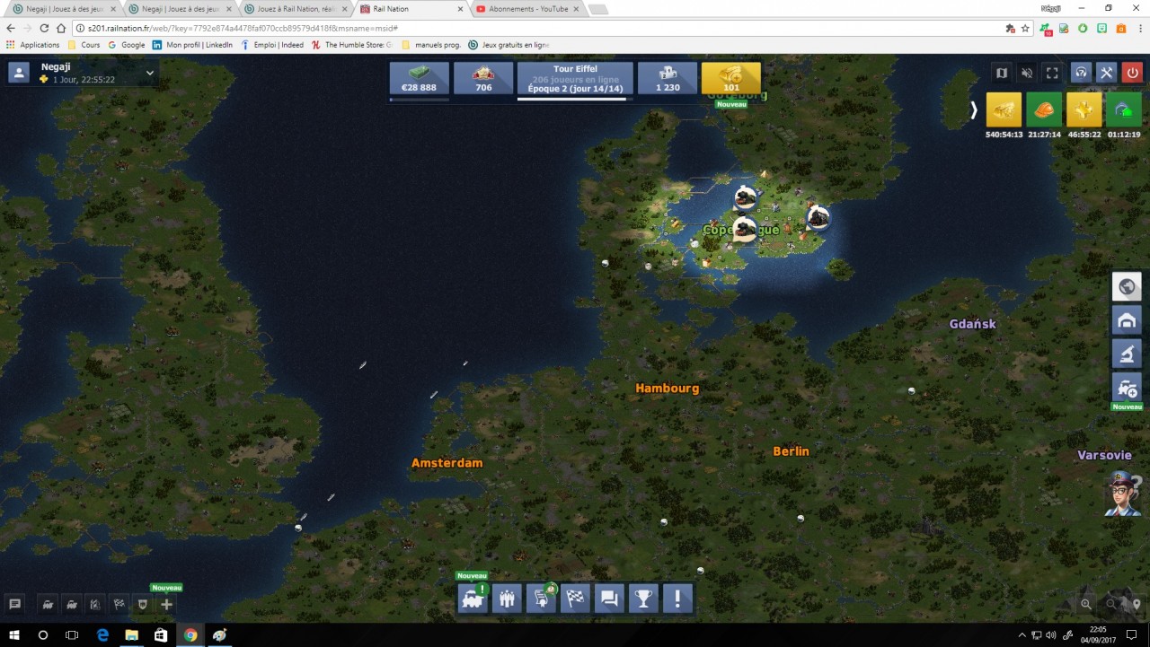Switch to the Abonnements - YouTube tab
The height and width of the screenshot is (647, 1150).
(526, 9)
